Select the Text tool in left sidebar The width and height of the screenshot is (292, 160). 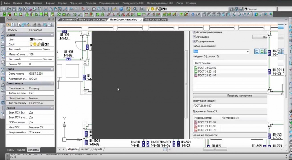click(3, 108)
